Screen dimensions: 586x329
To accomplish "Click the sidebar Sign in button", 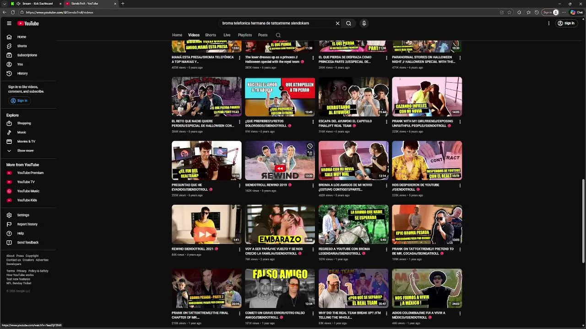I will pos(19,101).
